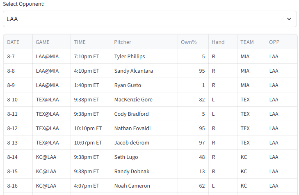The width and height of the screenshot is (299, 195).
Task: Open the Select Opponent dropdown chevron
Action: 289,19
